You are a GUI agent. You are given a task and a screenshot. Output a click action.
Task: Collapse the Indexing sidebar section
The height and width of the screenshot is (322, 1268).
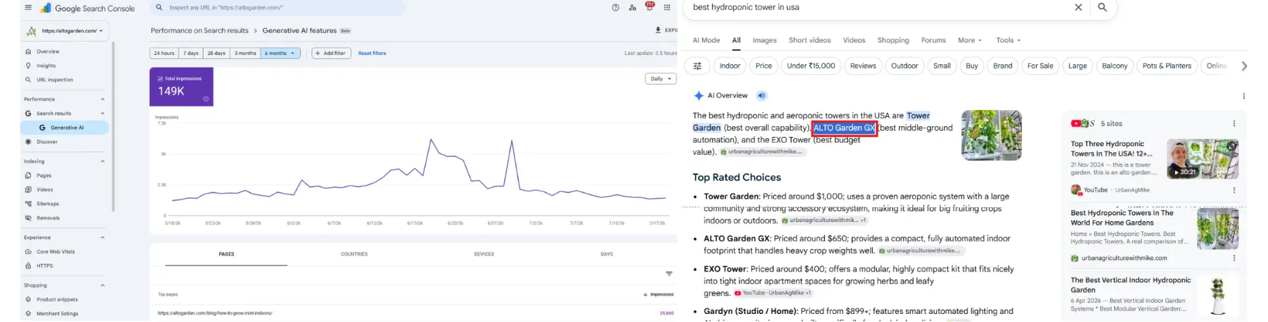tap(102, 161)
